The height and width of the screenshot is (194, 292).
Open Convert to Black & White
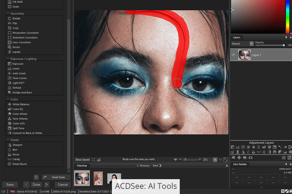25,133
